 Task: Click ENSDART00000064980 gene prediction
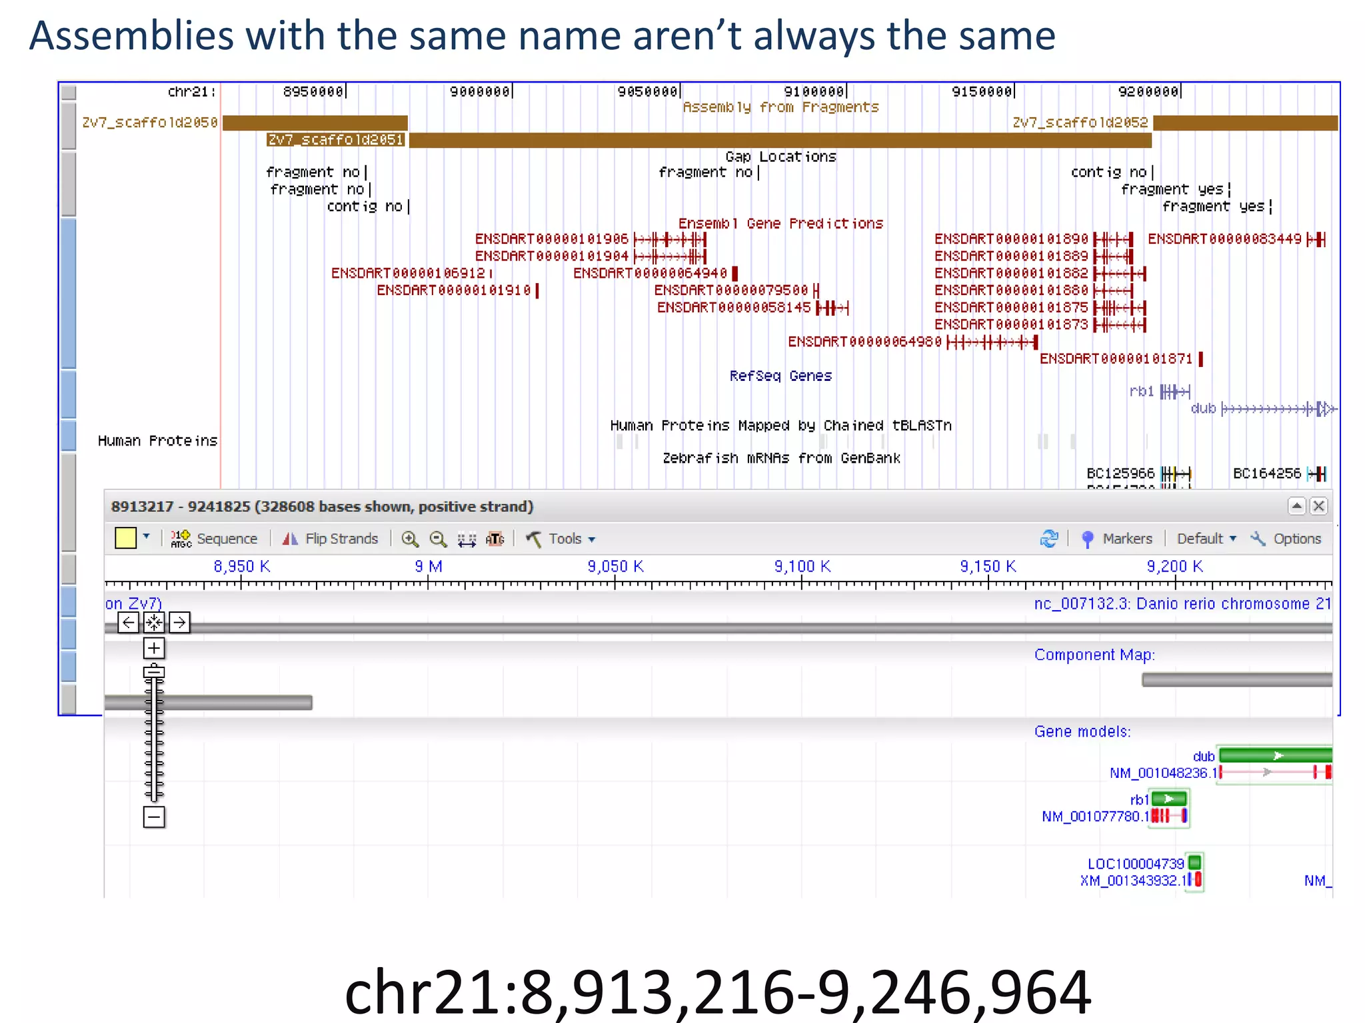point(912,342)
